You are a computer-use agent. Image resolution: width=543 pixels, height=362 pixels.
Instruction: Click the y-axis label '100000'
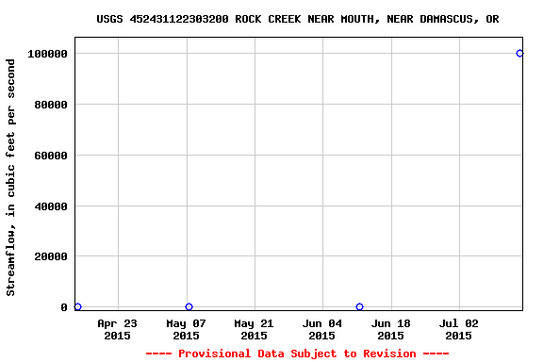pos(47,54)
